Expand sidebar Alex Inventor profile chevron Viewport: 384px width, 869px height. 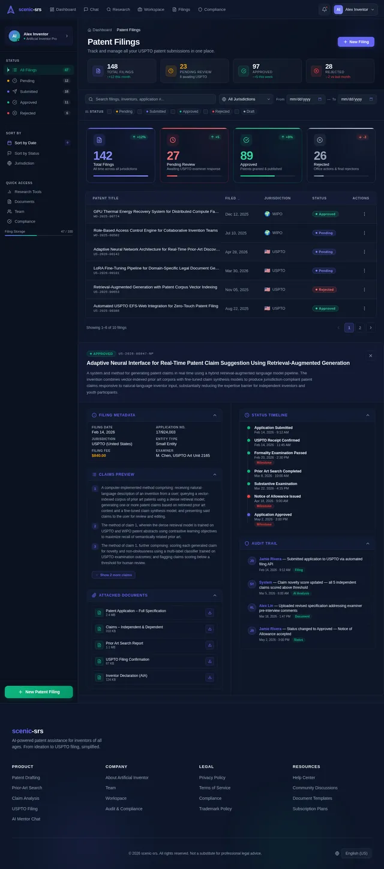(x=67, y=36)
